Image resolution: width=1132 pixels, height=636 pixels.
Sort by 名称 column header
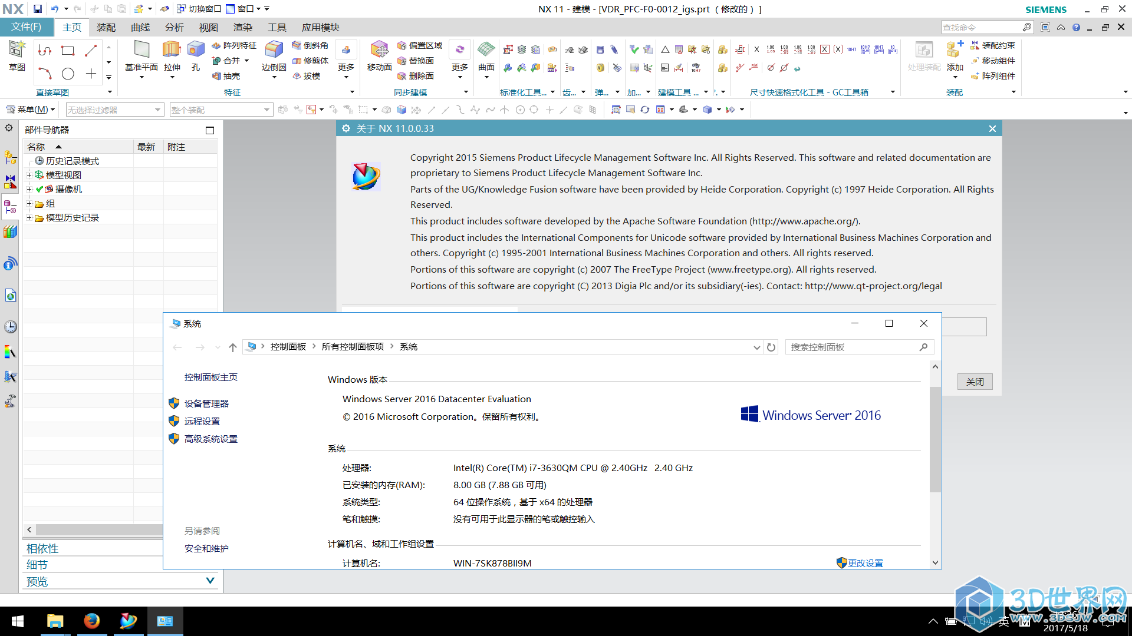pyautogui.click(x=79, y=147)
